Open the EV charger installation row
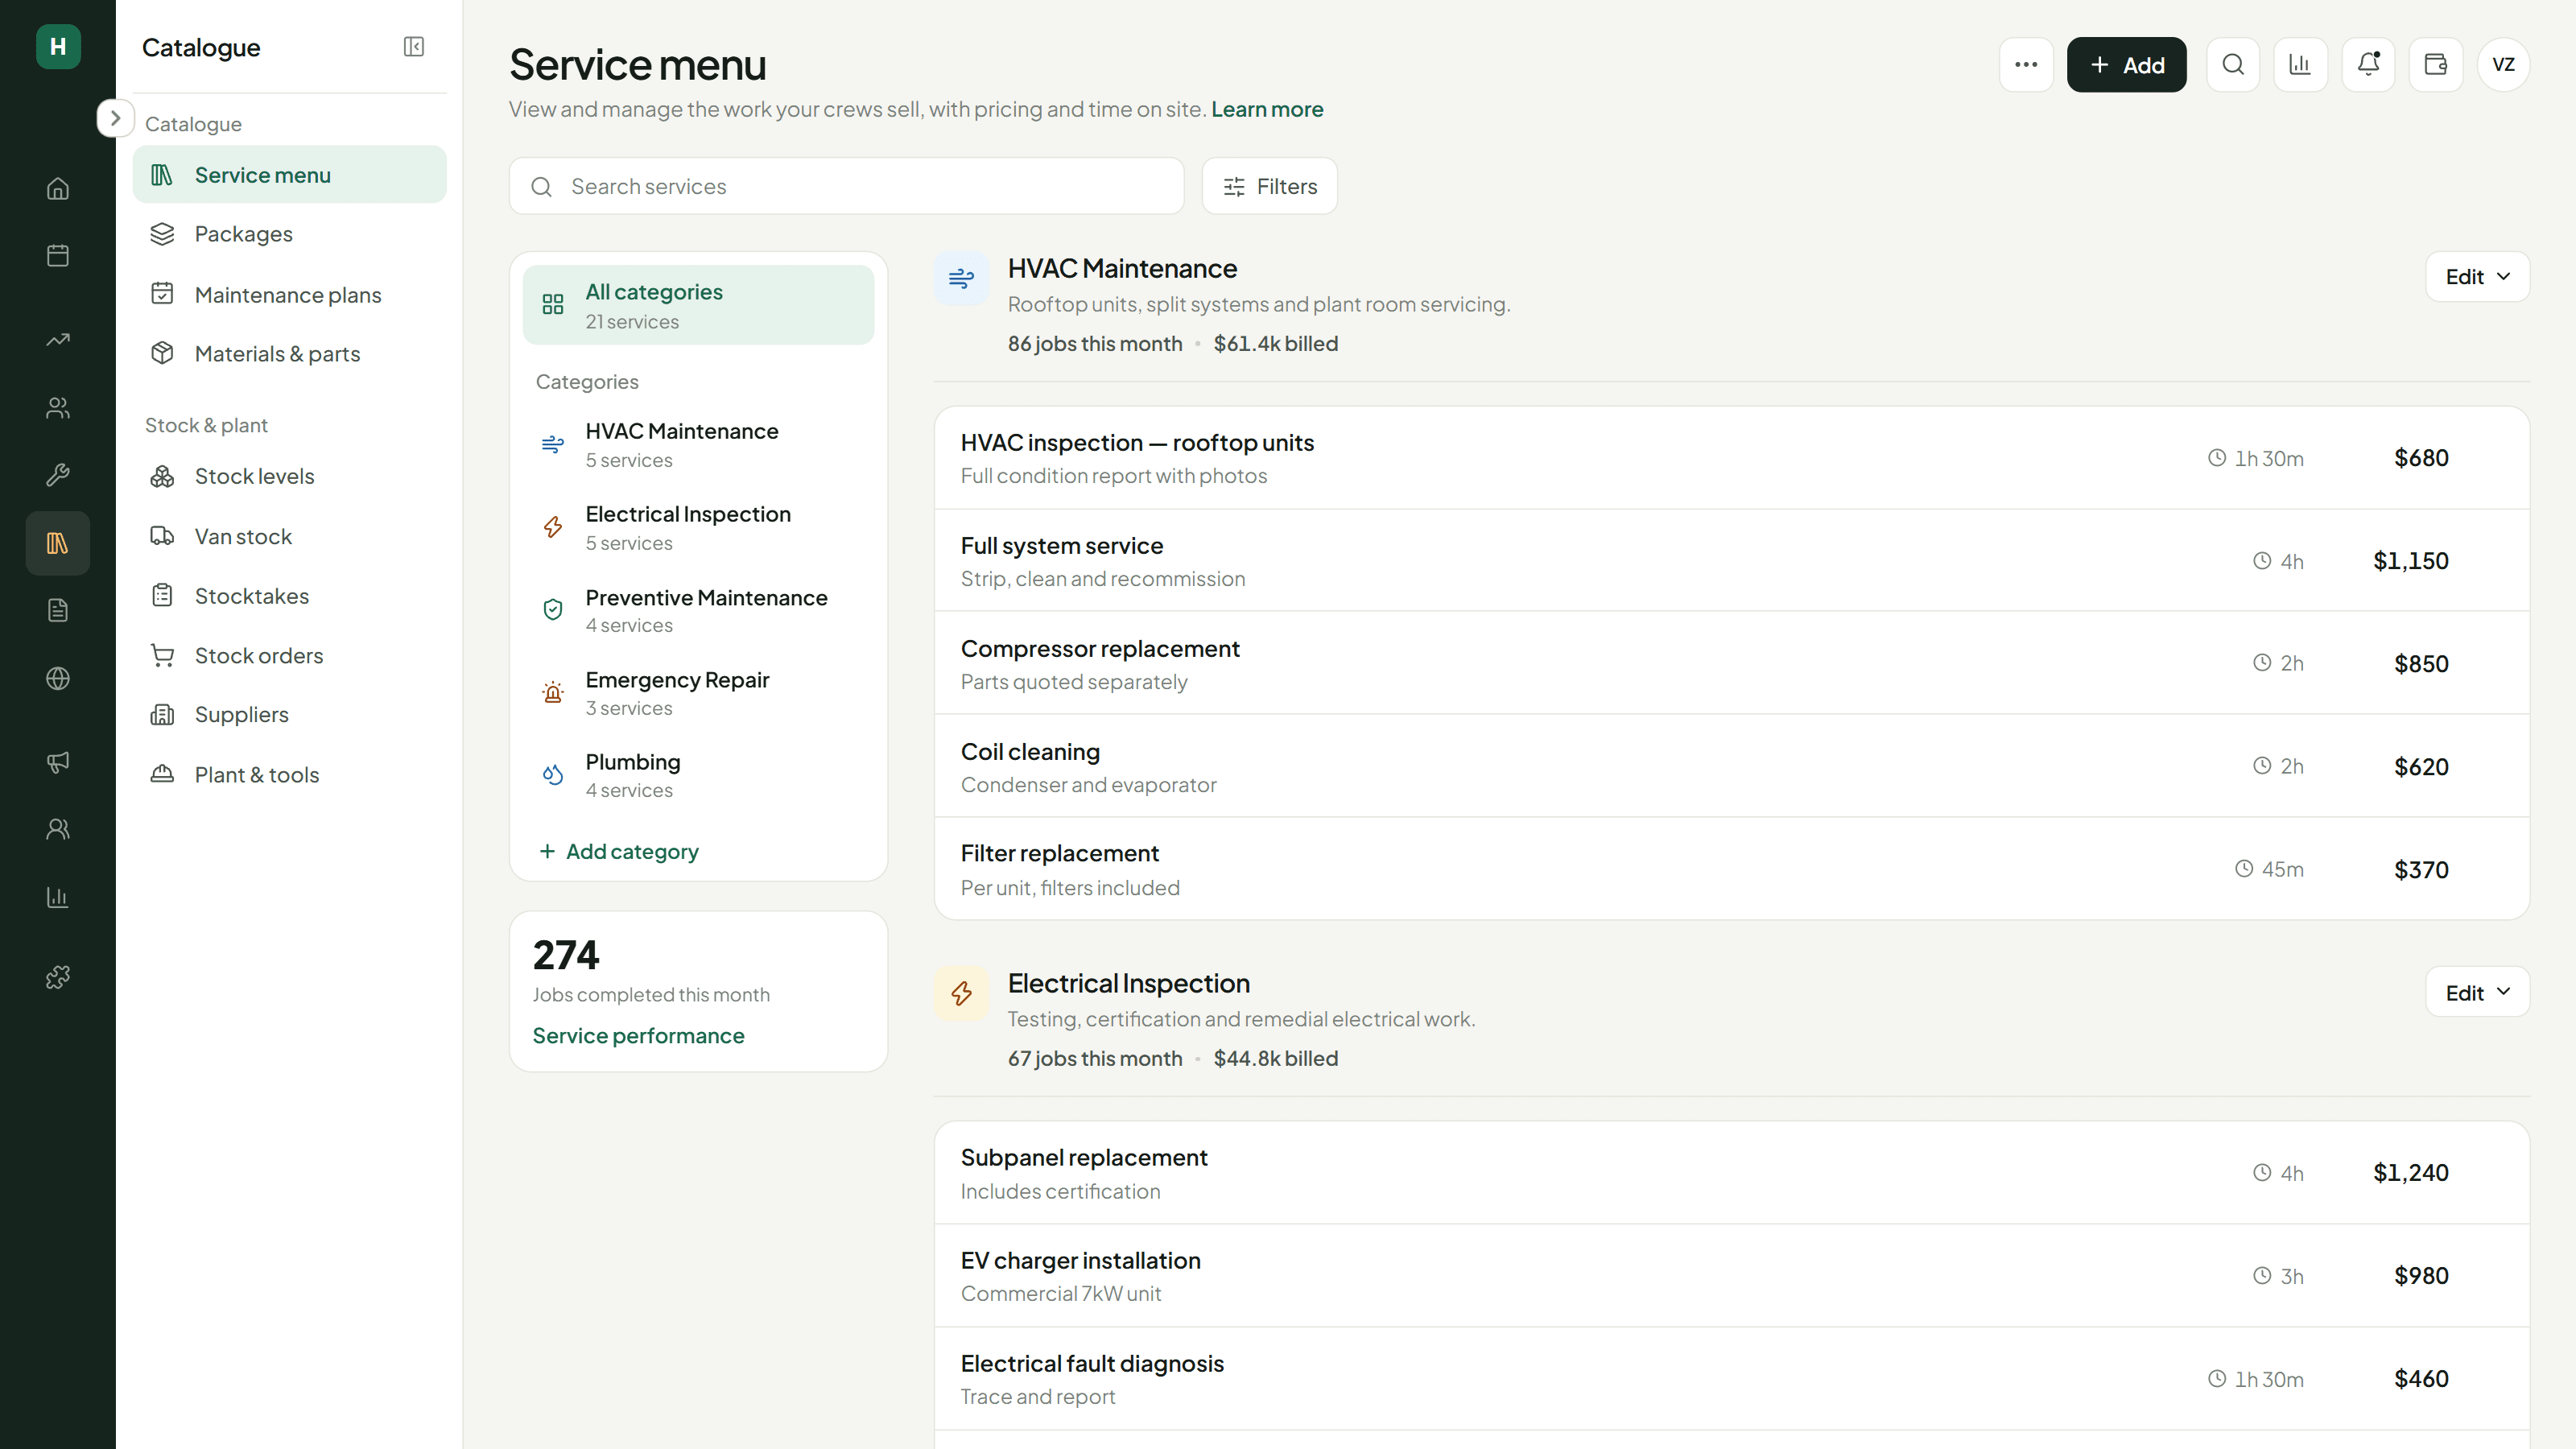This screenshot has height=1449, width=2576. click(x=1731, y=1276)
